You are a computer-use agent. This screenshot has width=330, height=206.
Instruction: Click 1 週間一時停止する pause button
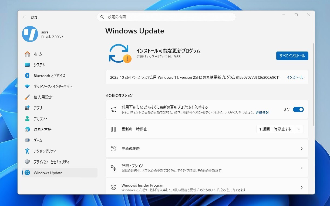pyautogui.click(x=275, y=129)
